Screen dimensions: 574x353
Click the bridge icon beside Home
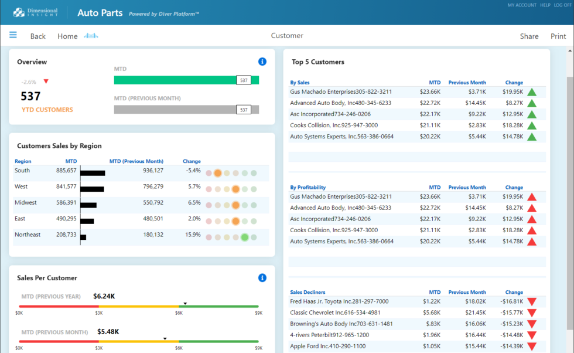click(91, 36)
